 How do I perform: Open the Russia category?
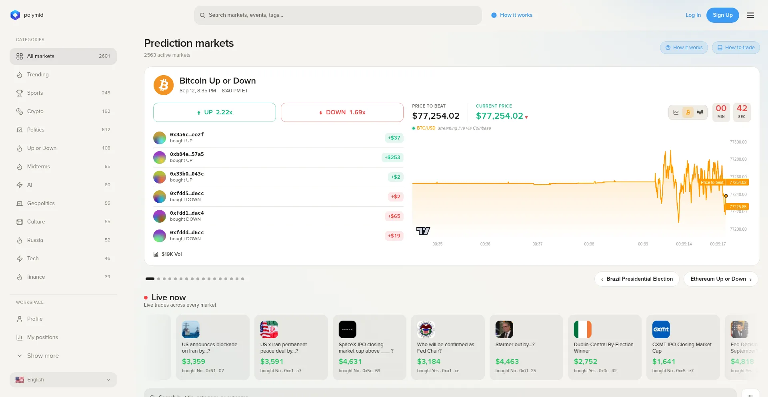click(63, 240)
